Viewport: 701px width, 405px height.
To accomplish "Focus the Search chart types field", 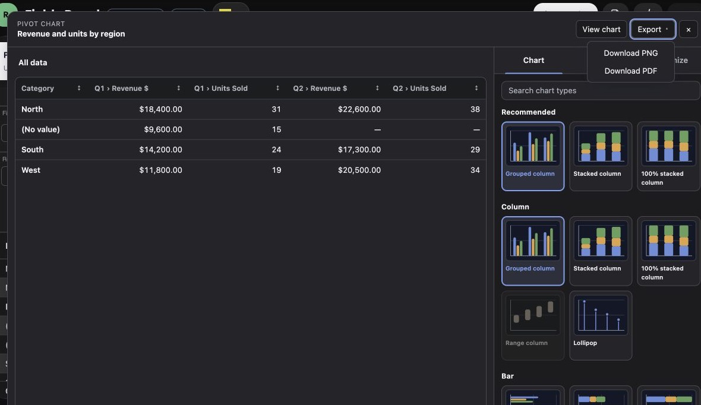I will 601,91.
